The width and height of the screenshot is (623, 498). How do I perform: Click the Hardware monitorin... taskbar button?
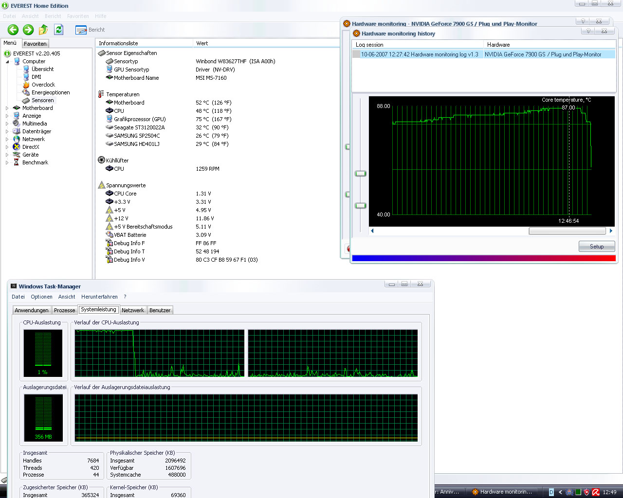(502, 492)
